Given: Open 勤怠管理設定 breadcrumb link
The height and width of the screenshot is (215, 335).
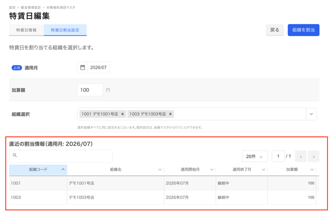Looking at the screenshot, I should tap(31, 7).
